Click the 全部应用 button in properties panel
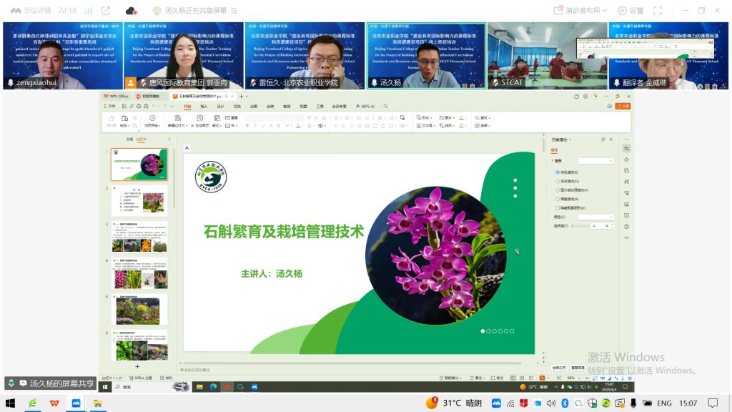The width and height of the screenshot is (732, 412). coord(558,368)
